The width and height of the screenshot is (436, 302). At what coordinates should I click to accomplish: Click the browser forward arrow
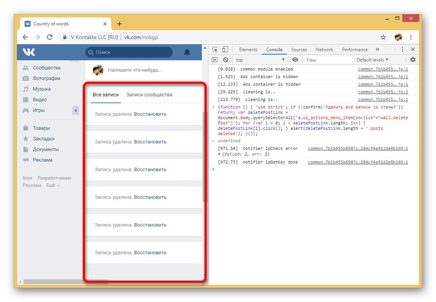pos(37,37)
